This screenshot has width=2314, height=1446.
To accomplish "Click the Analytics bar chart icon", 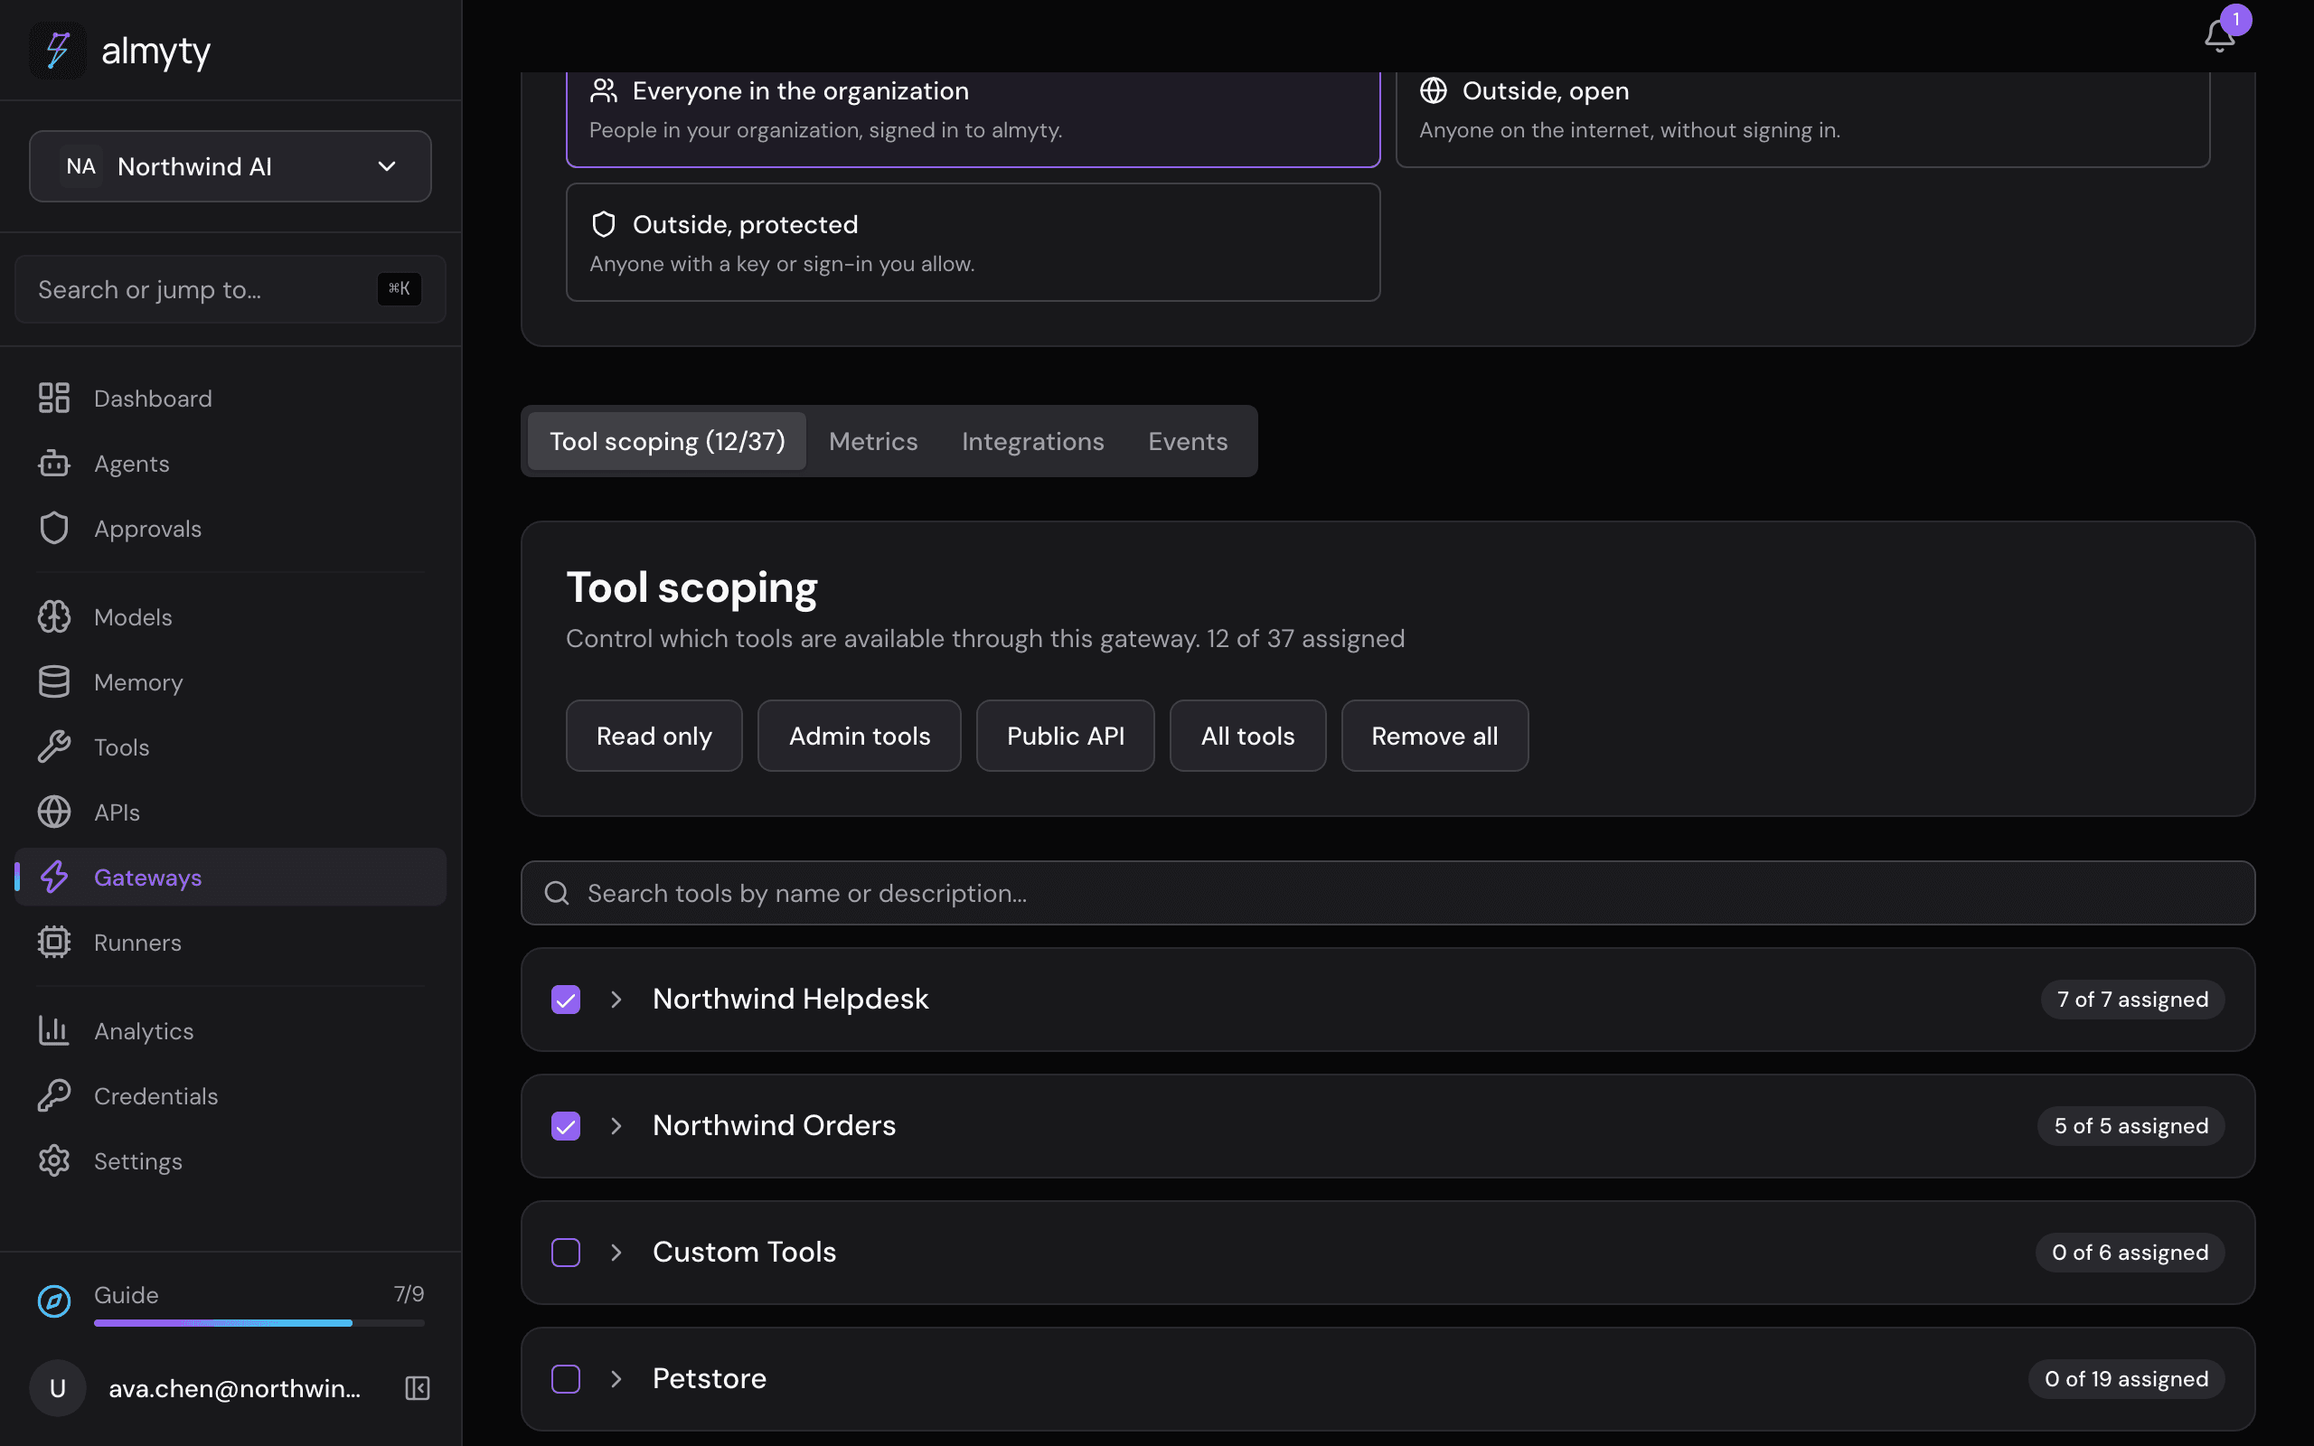I will click(53, 1031).
